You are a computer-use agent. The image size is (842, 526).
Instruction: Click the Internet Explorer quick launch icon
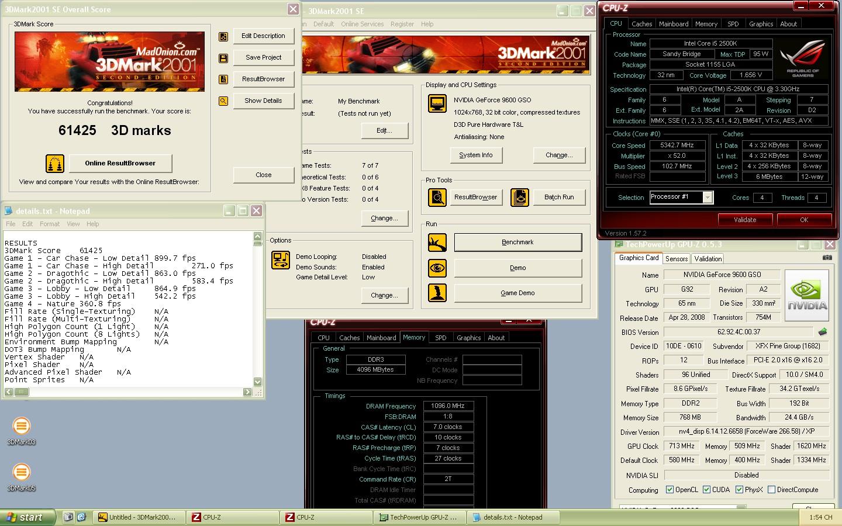tap(81, 517)
